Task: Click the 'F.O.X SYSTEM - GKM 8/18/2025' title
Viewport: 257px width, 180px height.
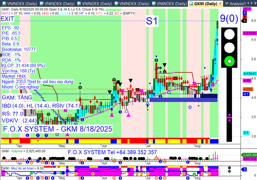Action: 58,129
